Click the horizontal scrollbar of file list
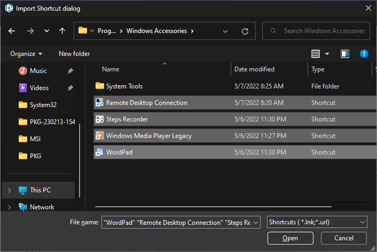This screenshot has width=377, height=252. pyautogui.click(x=213, y=206)
